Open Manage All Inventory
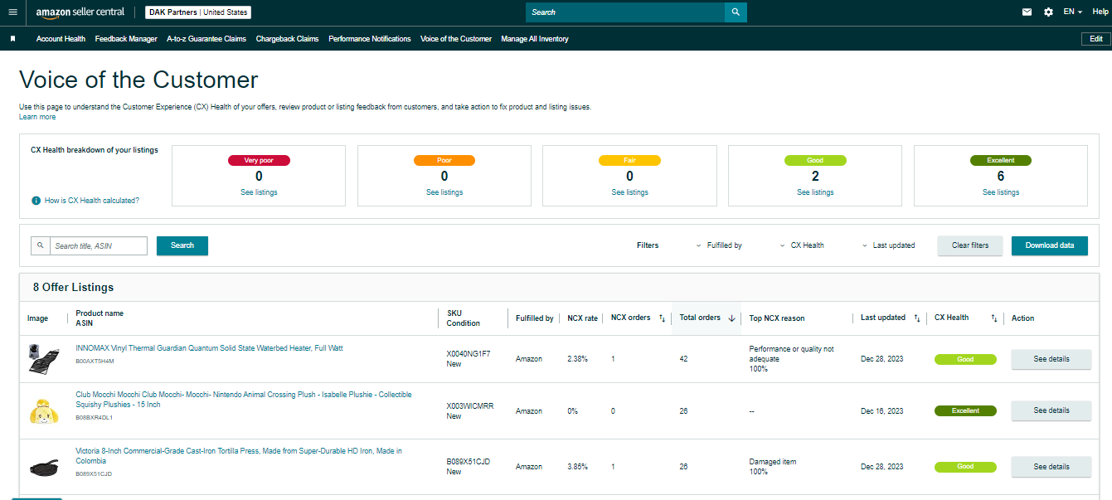Image resolution: width=1112 pixels, height=500 pixels. 535,39
